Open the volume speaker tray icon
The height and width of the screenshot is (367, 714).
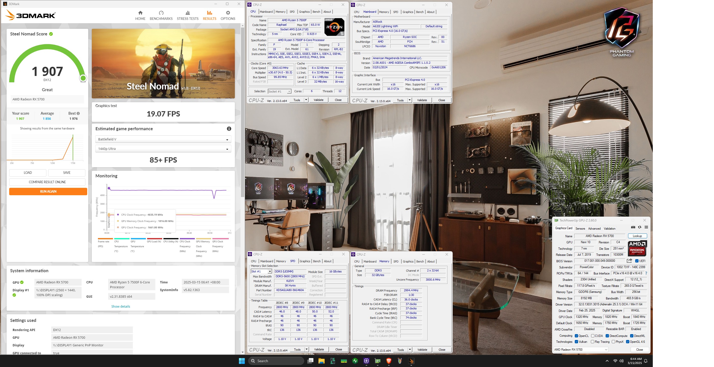click(621, 361)
